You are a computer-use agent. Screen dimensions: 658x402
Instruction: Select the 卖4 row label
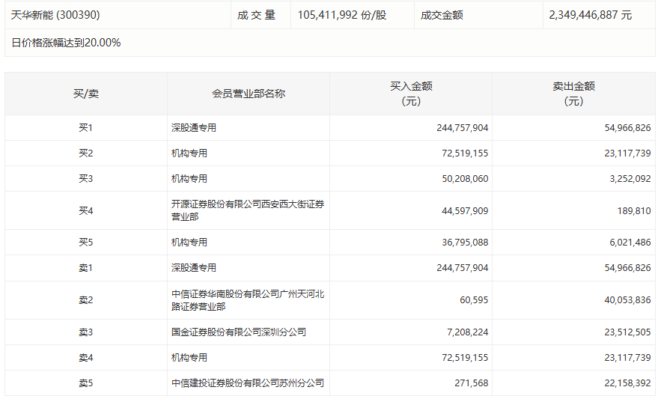(85, 358)
